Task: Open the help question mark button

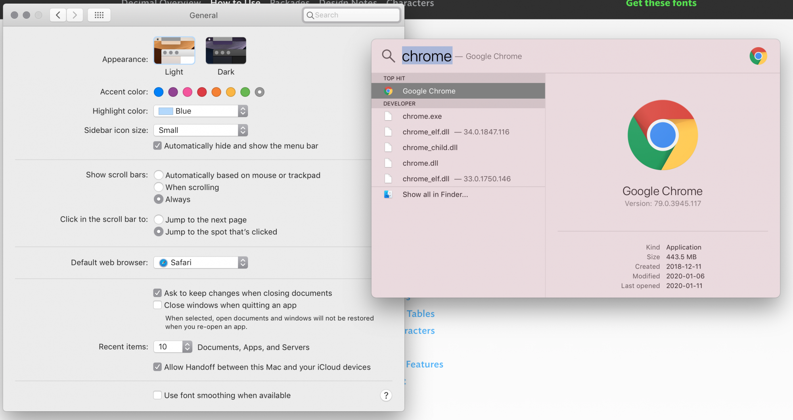Action: 386,395
